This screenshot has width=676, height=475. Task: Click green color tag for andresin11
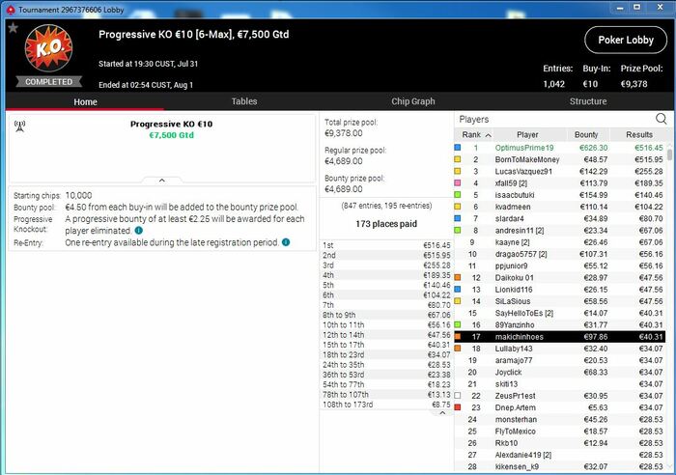tap(458, 230)
